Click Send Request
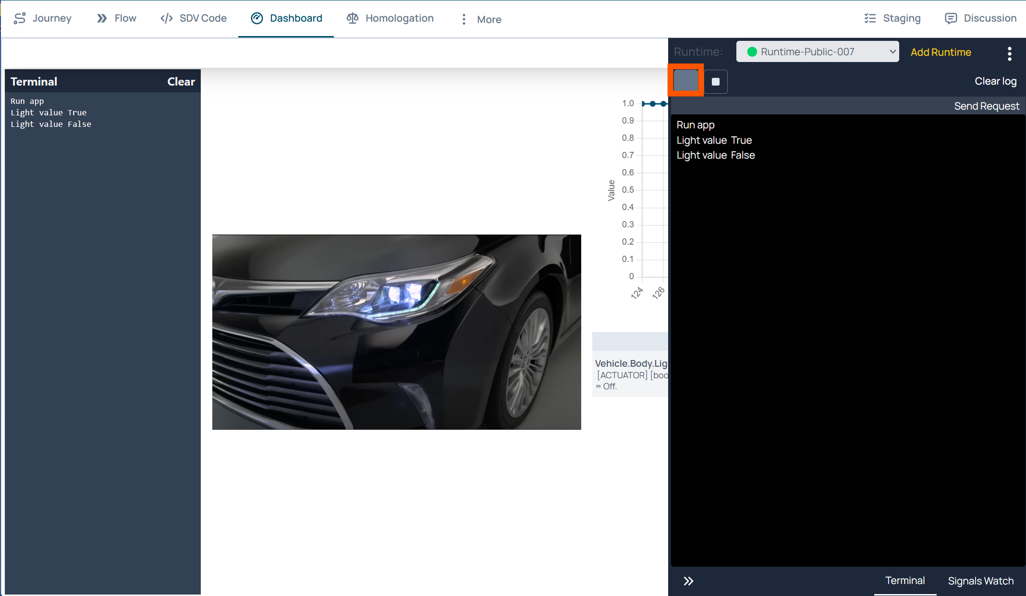The image size is (1026, 596). (986, 106)
